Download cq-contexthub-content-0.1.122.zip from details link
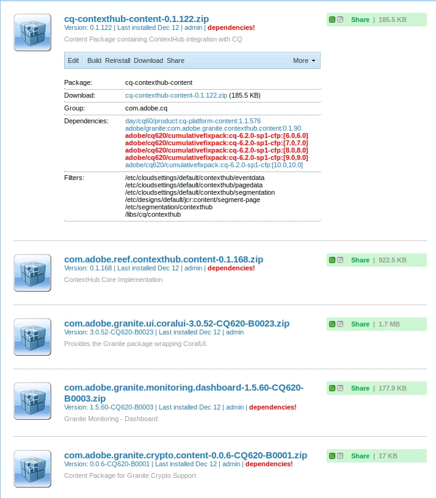Screen dimensions: 436x498 point(176,95)
